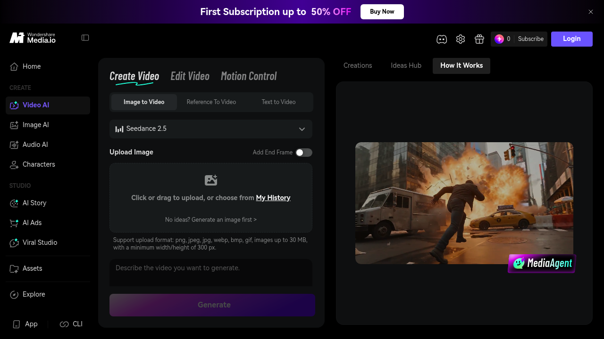
Task: Open the CLI link
Action: 71,324
